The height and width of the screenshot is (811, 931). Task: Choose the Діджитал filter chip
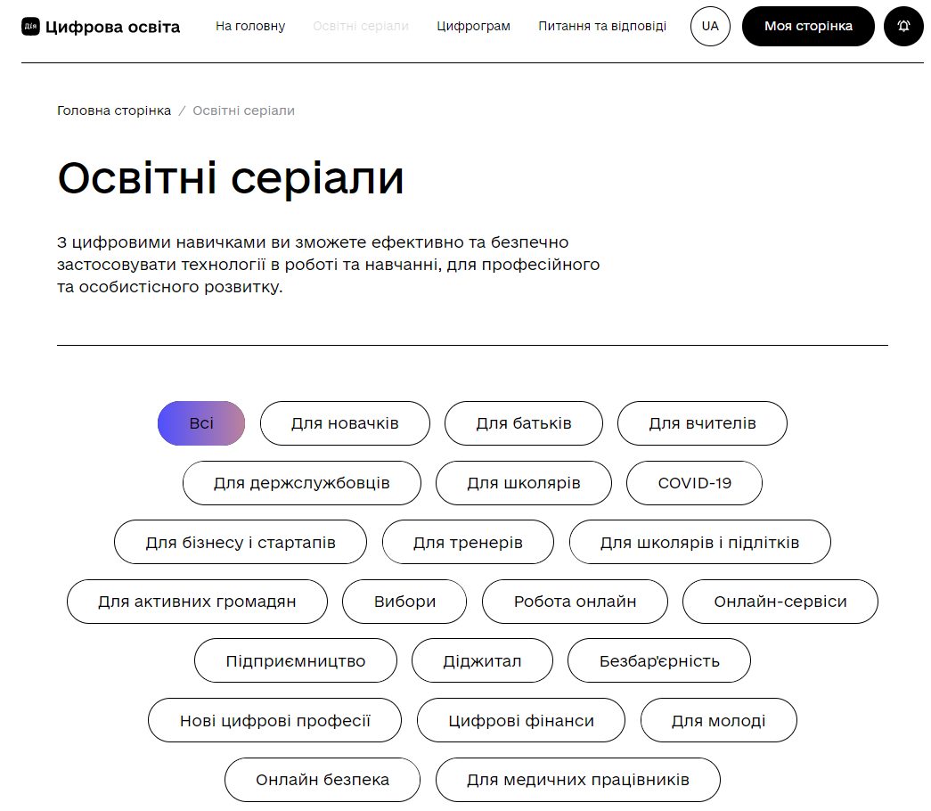click(482, 660)
